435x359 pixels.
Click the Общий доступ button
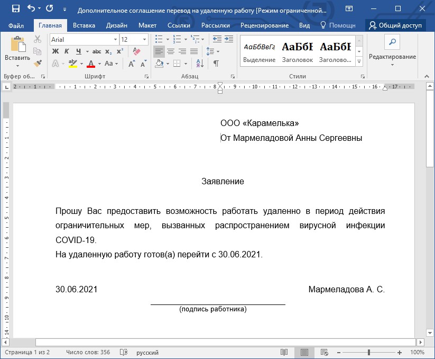395,25
